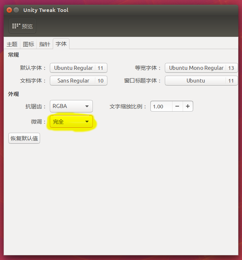Screen dimensions: 242x260
Task: Open the 预览 overview button
Action: [x=22, y=26]
